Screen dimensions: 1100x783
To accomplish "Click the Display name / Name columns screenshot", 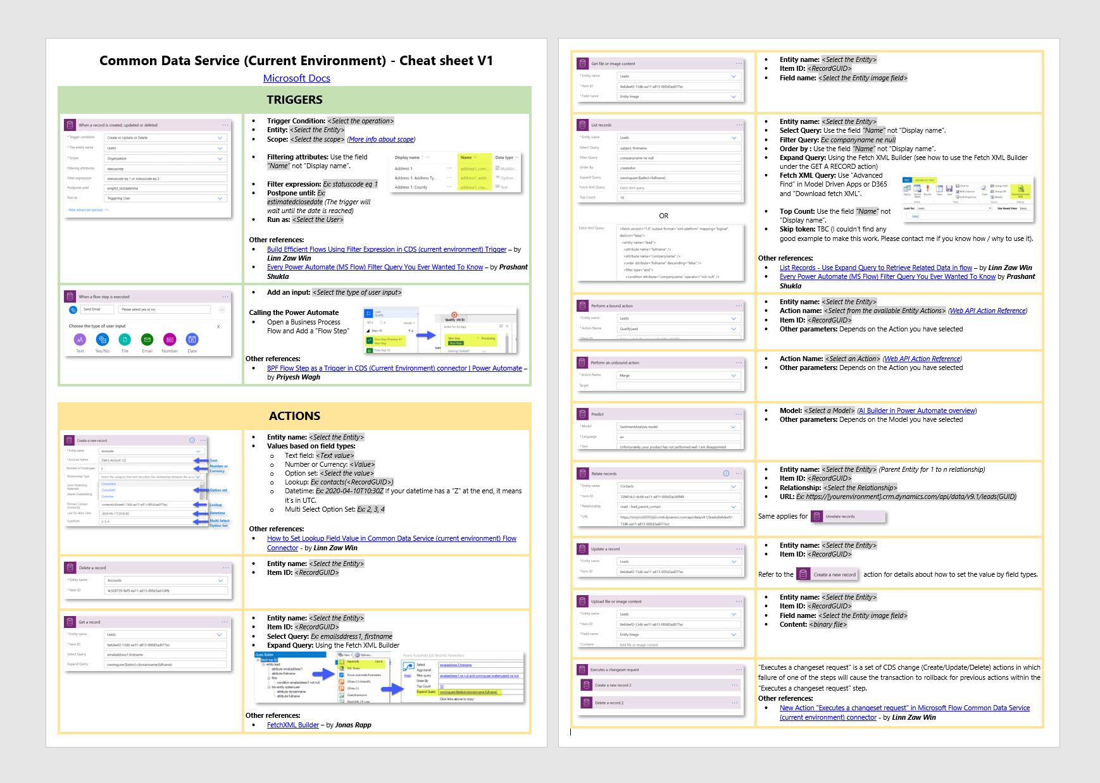I will click(454, 171).
